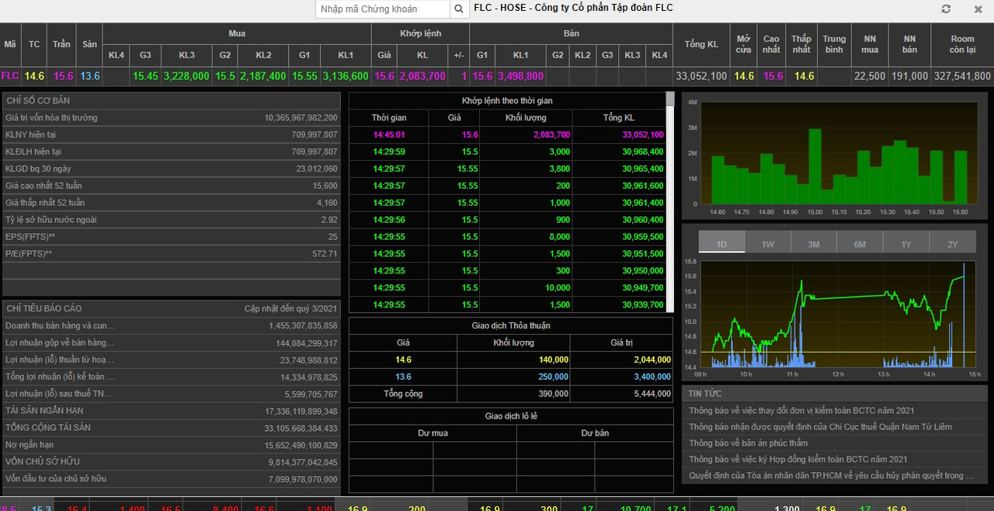This screenshot has width=994, height=511.
Task: Click the NN mua value 22,500
Action: 870,76
